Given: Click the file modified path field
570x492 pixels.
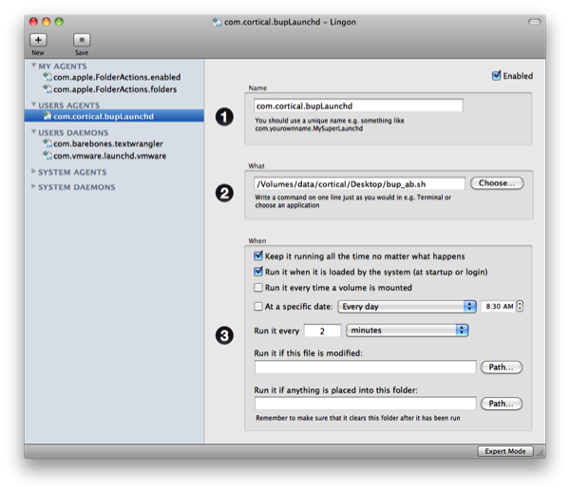Looking at the screenshot, I should pos(366,367).
